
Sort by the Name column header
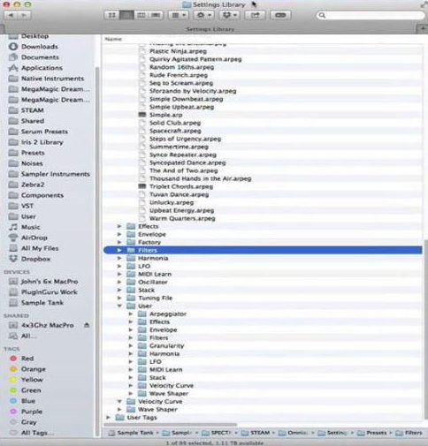tap(113, 39)
